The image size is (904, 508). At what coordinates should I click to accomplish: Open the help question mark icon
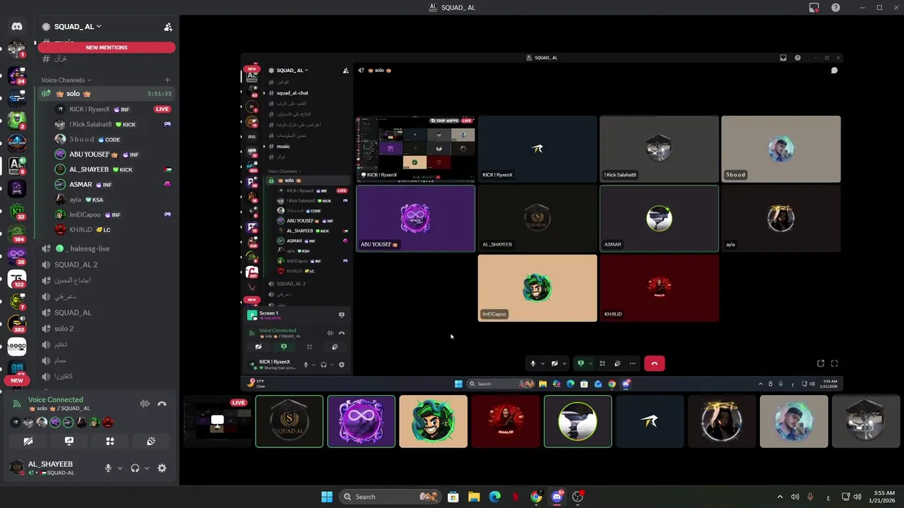tap(835, 8)
